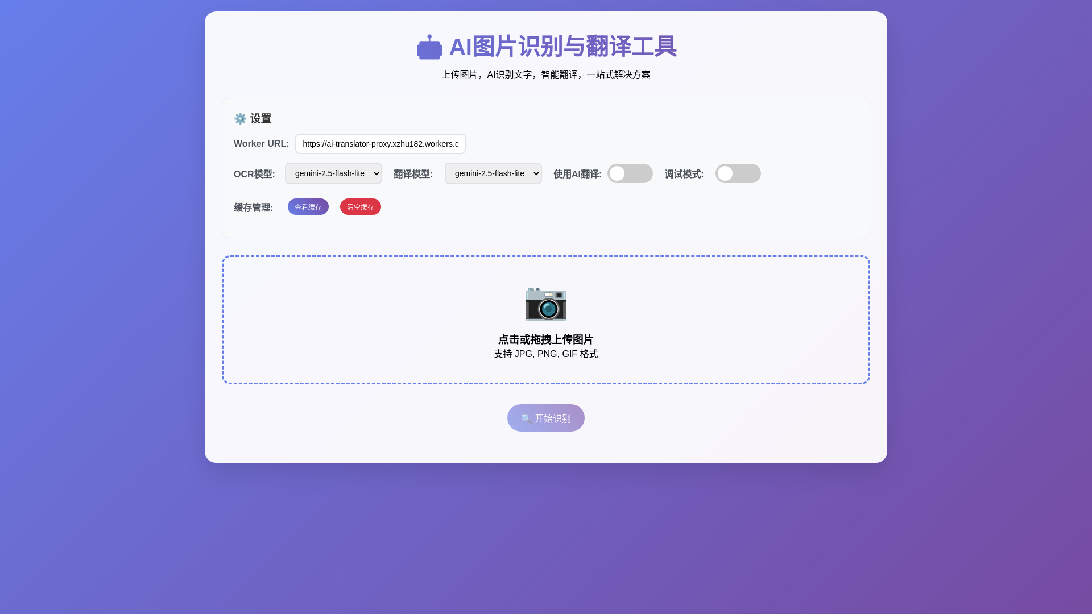Start recognition with 开始识别 button
The image size is (1092, 614).
[546, 418]
